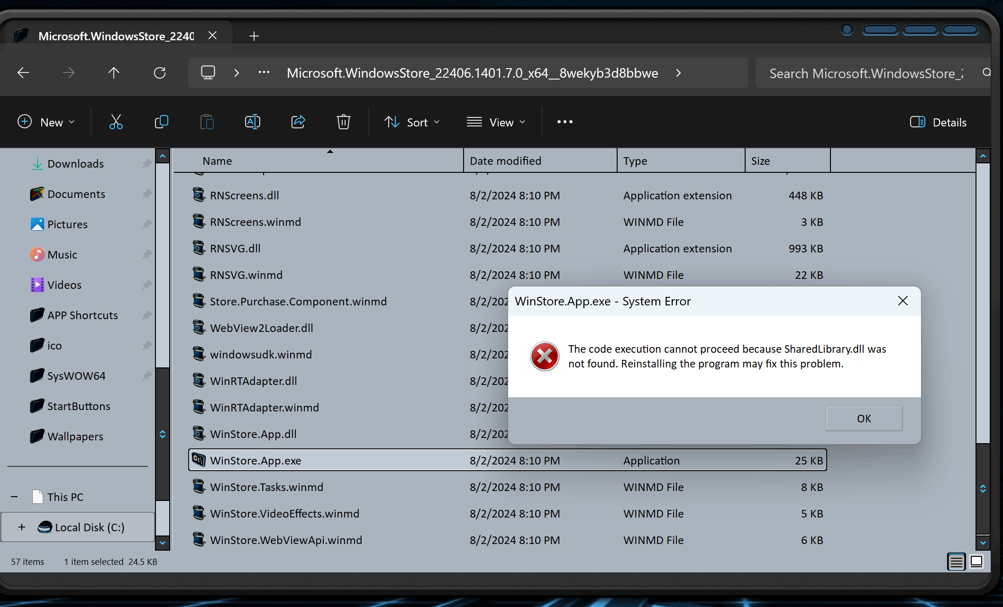Click the Delete trash icon

click(343, 122)
